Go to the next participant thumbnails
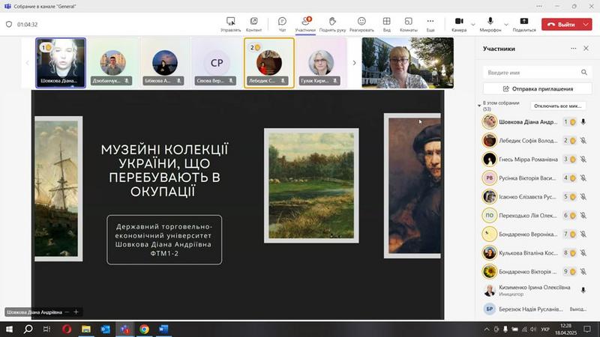 click(x=354, y=63)
